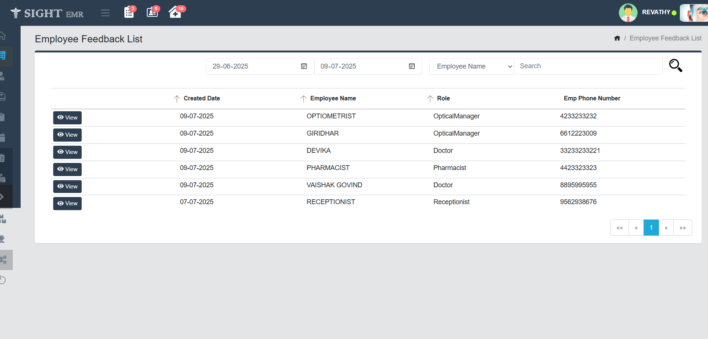The image size is (708, 339).
Task: Expand the Employee Name filter dropdown
Action: (x=472, y=66)
